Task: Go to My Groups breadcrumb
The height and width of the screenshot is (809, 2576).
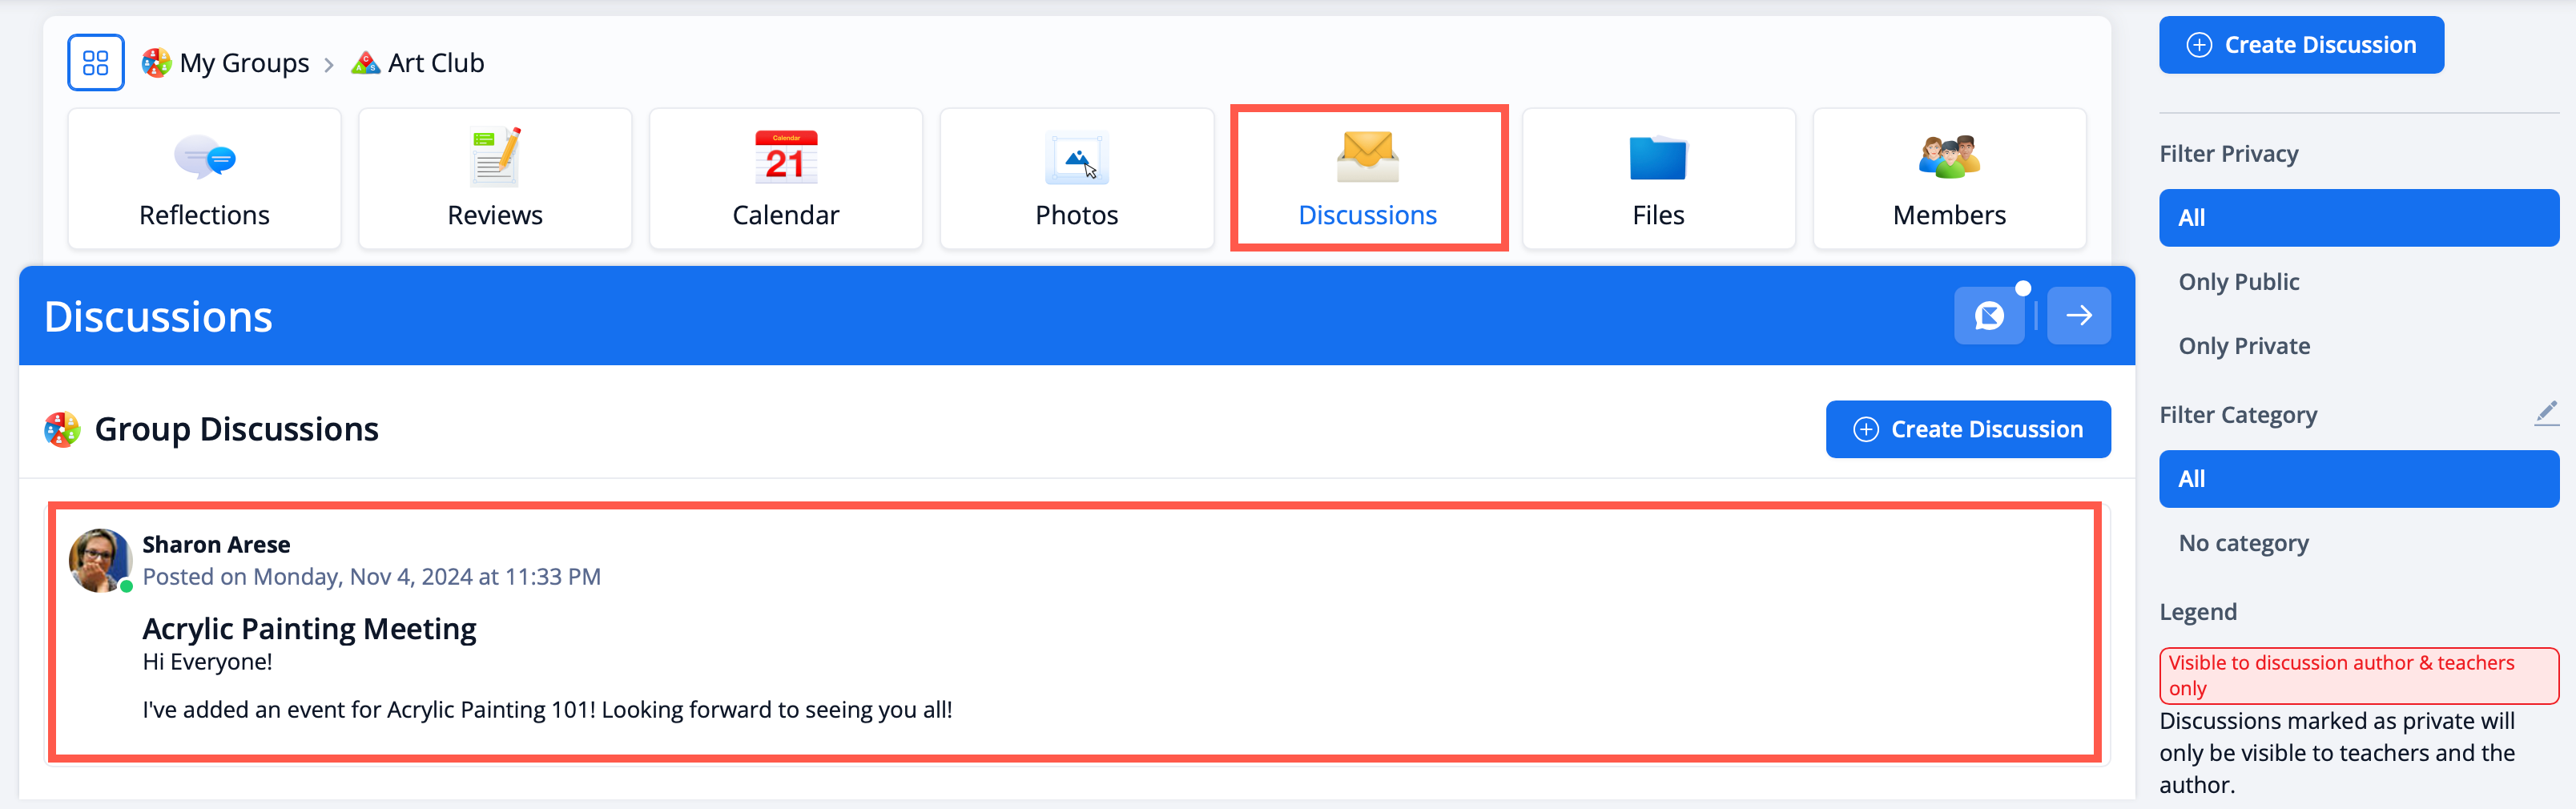Action: pyautogui.click(x=243, y=63)
